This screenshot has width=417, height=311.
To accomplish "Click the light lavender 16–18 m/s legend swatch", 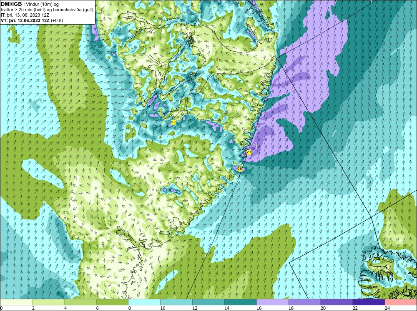I will (273, 302).
